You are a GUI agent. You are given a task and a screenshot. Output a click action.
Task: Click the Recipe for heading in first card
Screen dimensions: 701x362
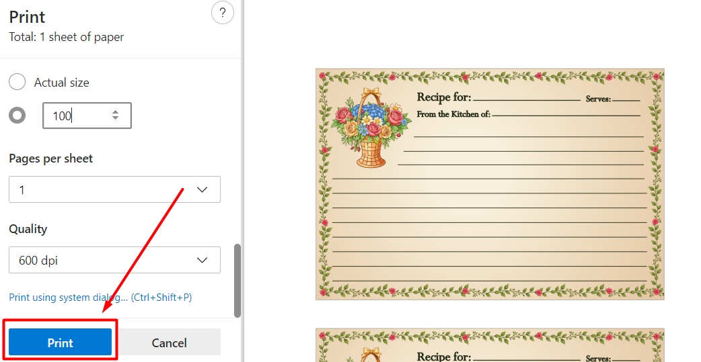444,97
